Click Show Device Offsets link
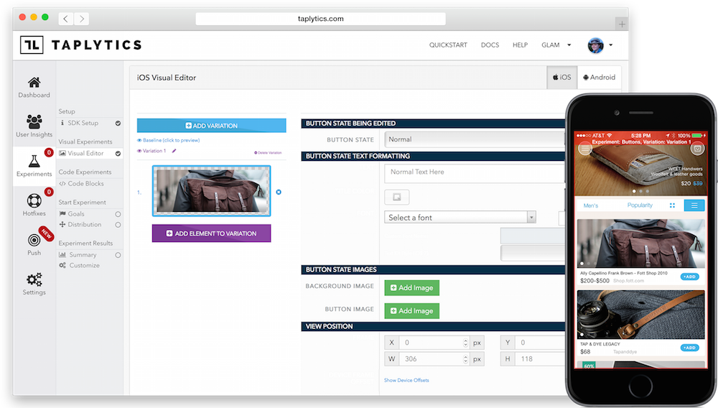Screen dimensions: 718x408 [x=406, y=381]
